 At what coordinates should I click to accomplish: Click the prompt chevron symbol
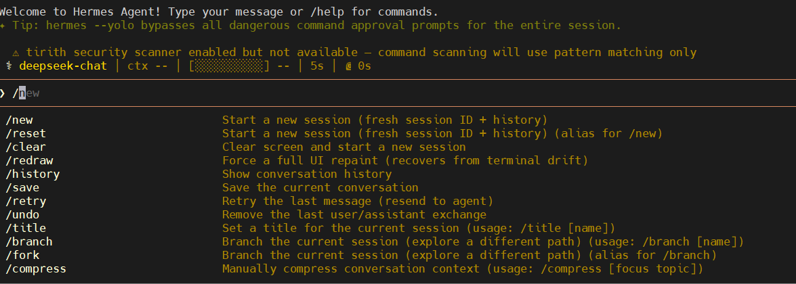pyautogui.click(x=3, y=93)
